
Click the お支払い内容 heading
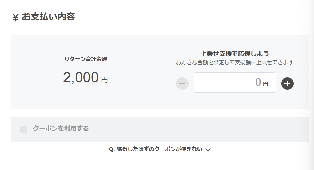coord(48,17)
